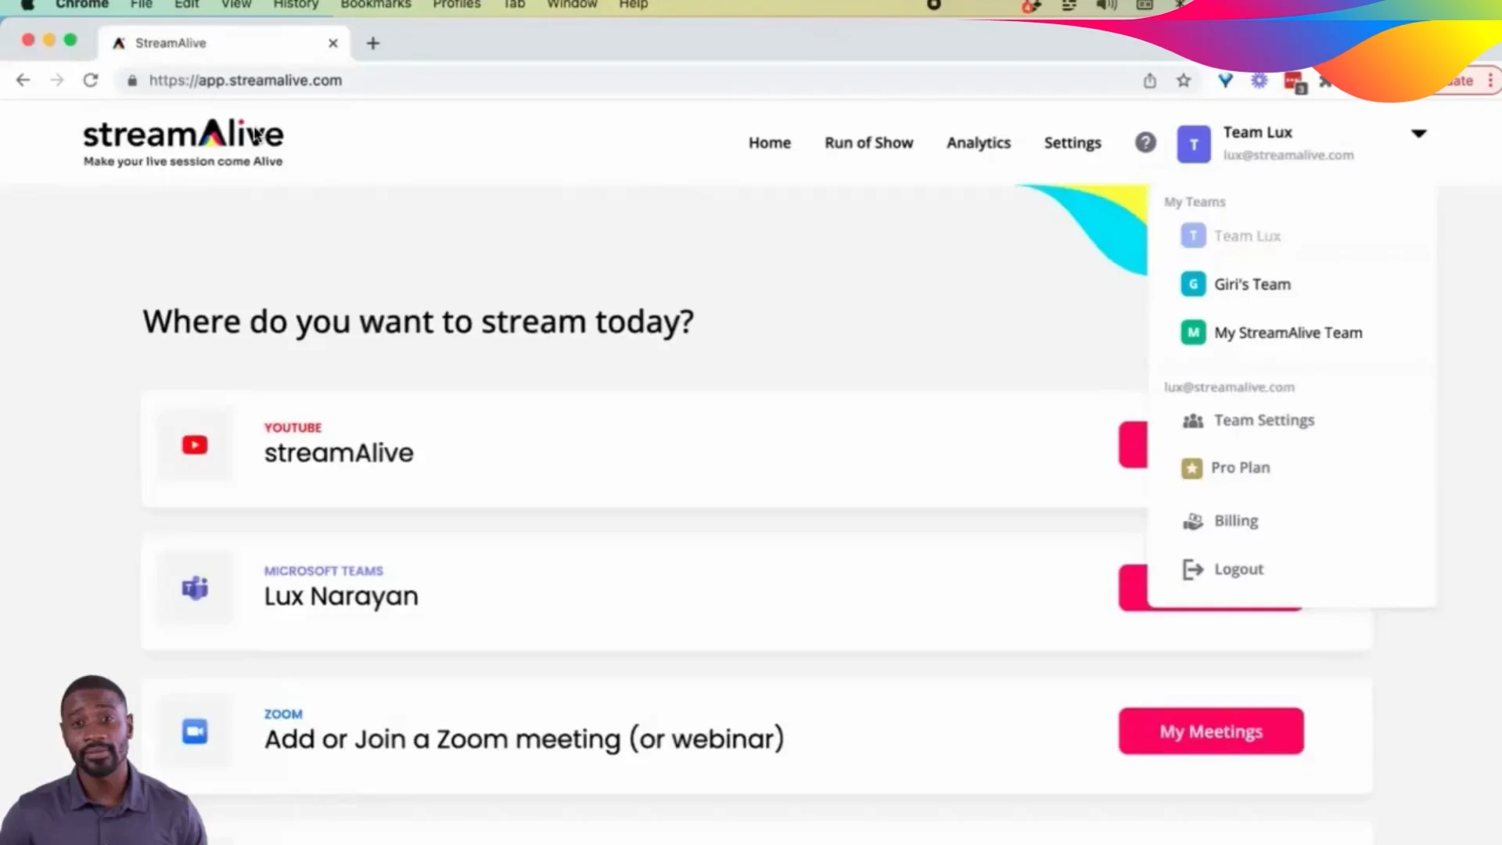The image size is (1502, 845).
Task: Click the My Meetings button
Action: 1211,731
